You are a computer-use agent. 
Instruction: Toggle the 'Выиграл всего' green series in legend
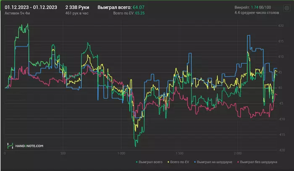(149, 162)
